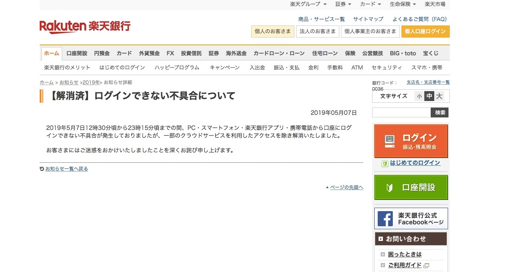Click the beginner mark はじめてのログイン link

(414, 163)
